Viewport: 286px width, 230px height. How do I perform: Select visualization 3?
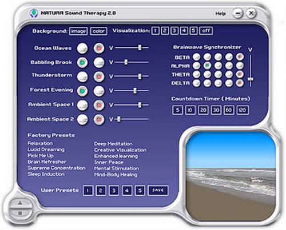click(174, 31)
